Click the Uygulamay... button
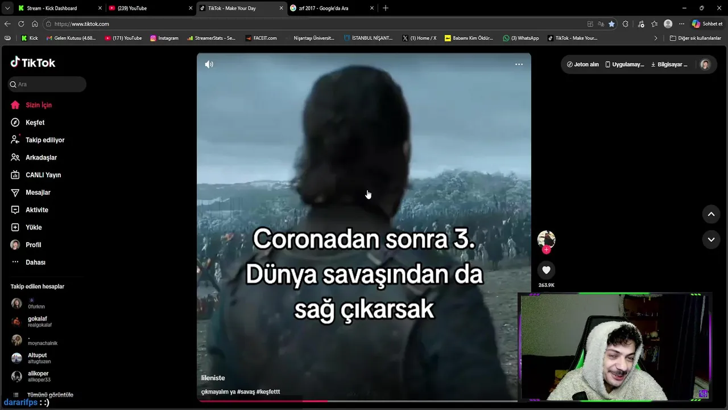 click(x=624, y=64)
